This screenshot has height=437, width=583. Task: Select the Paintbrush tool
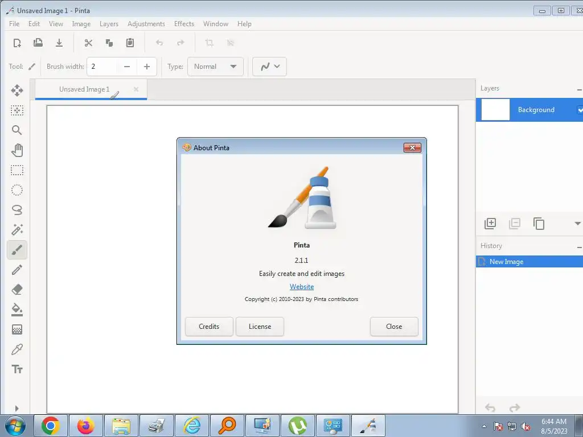point(17,250)
